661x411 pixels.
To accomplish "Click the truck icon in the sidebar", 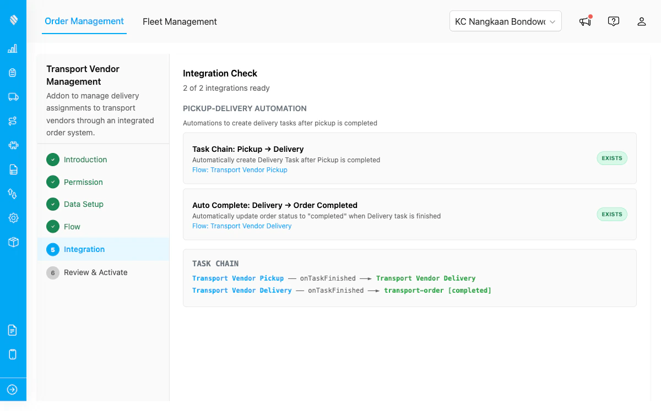I will (13, 97).
